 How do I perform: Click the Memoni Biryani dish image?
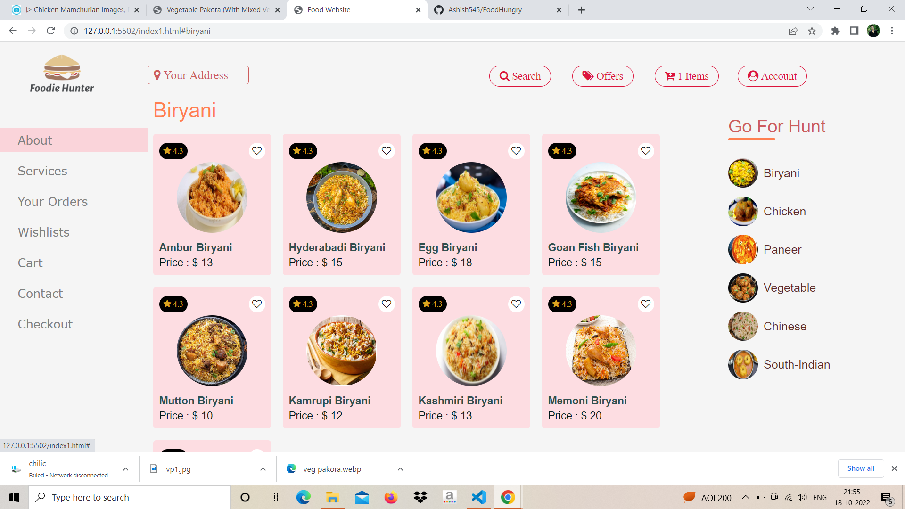601,351
